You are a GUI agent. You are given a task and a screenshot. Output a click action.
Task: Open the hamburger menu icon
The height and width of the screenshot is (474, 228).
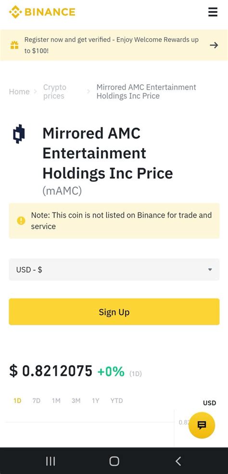[x=213, y=12]
